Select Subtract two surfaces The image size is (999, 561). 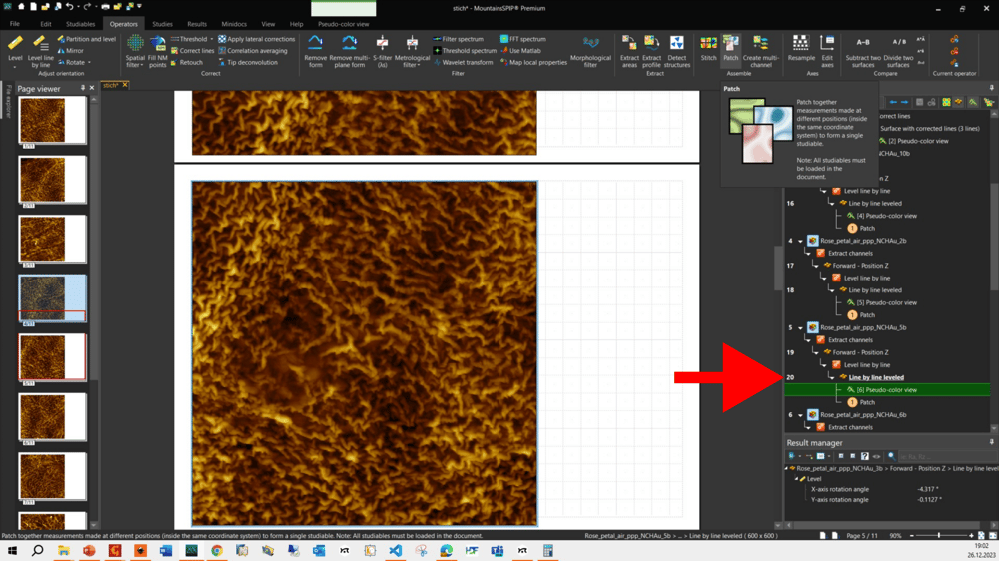click(863, 51)
